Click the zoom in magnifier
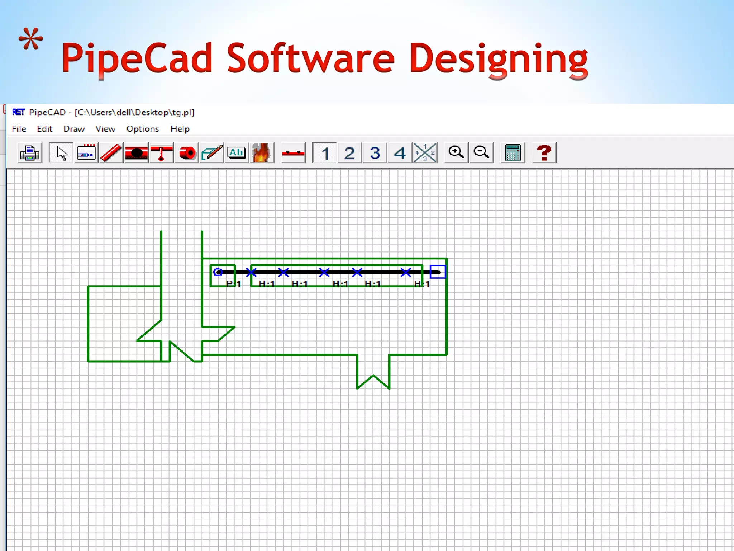Image resolution: width=734 pixels, height=551 pixels. (456, 153)
